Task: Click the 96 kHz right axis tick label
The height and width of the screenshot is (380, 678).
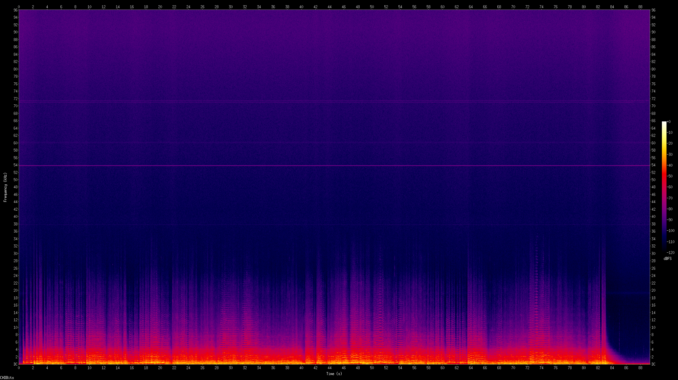Action: [653, 10]
